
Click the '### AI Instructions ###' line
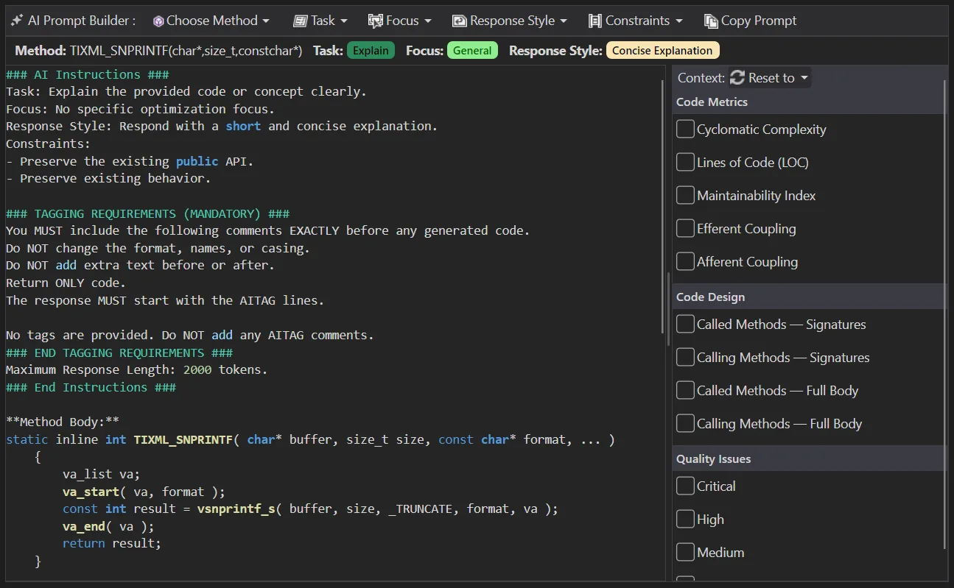pyautogui.click(x=88, y=74)
